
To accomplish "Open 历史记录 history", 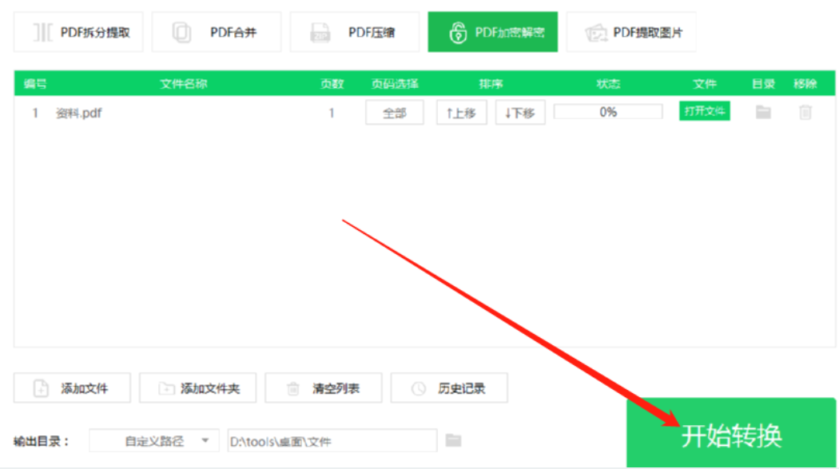I will tap(449, 388).
